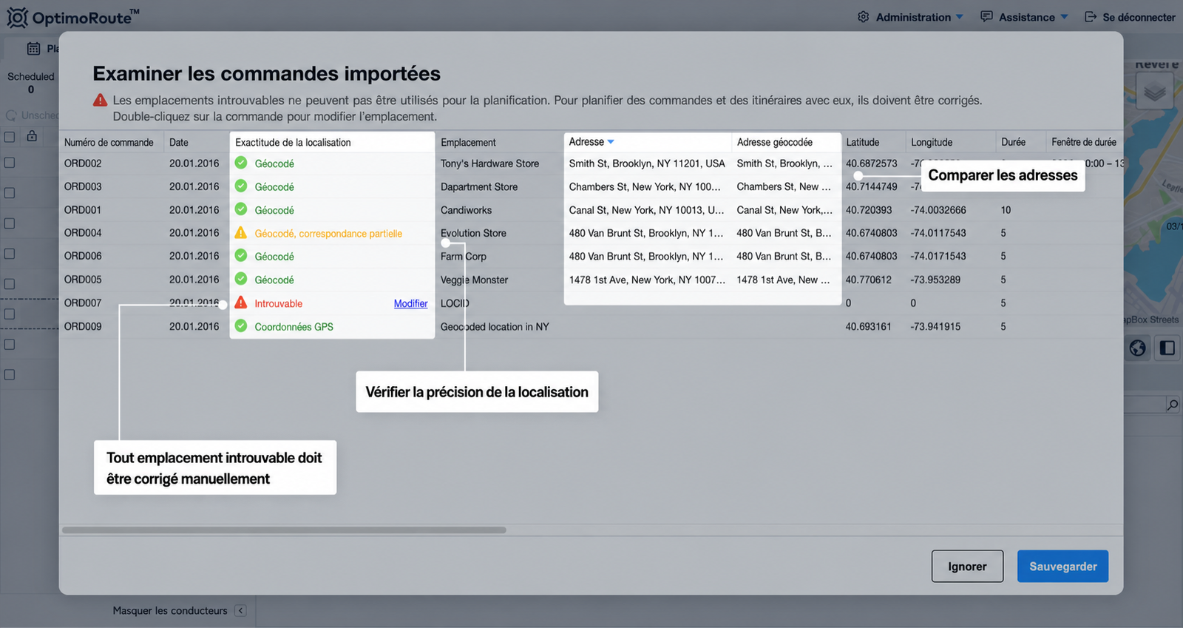The width and height of the screenshot is (1183, 628).
Task: Select the ORD005 order number
Action: 83,280
